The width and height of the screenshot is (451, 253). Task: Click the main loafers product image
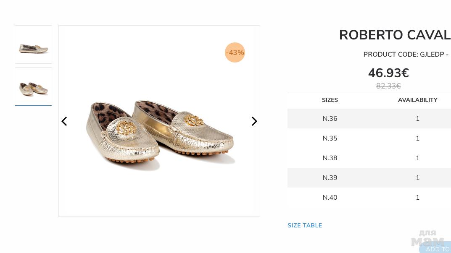[x=160, y=134]
